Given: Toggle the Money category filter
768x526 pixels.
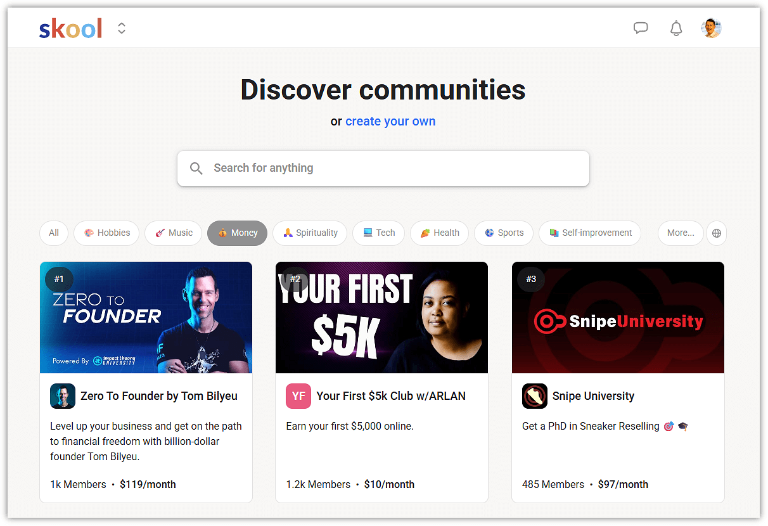Looking at the screenshot, I should [237, 233].
